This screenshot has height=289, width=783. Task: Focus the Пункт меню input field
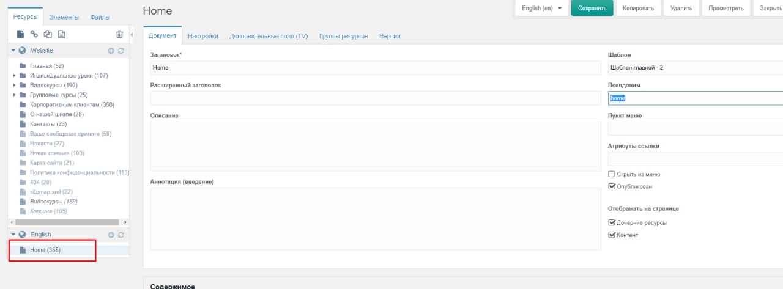click(696, 128)
